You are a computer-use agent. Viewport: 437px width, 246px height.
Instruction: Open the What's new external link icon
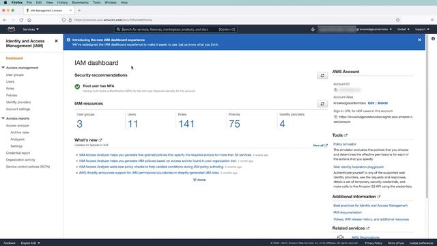point(100,140)
